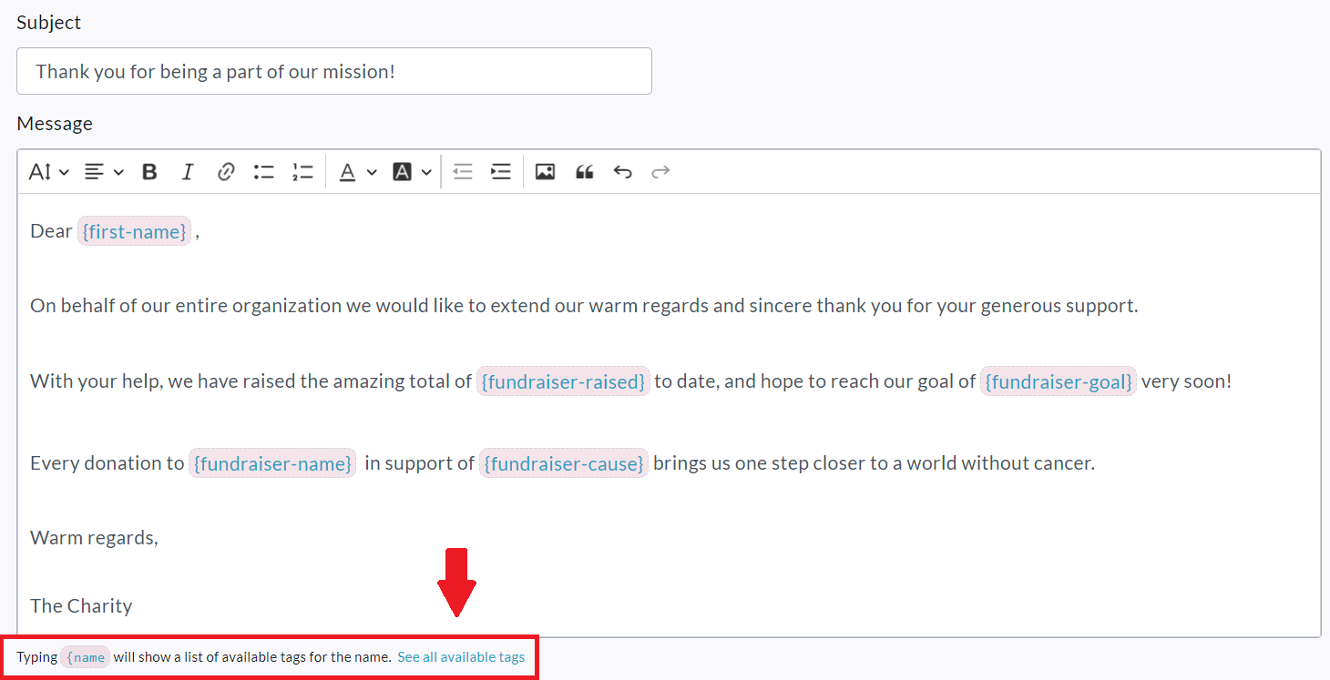Image resolution: width=1330 pixels, height=680 pixels.
Task: Click the See all available tags link
Action: coord(461,657)
